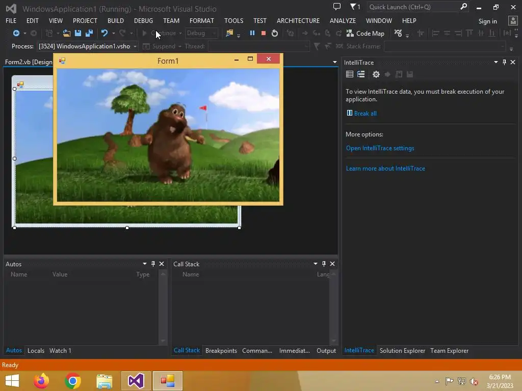Viewport: 522px width, 391px height.
Task: Switch to the Solution Explorer tab
Action: coord(402,350)
